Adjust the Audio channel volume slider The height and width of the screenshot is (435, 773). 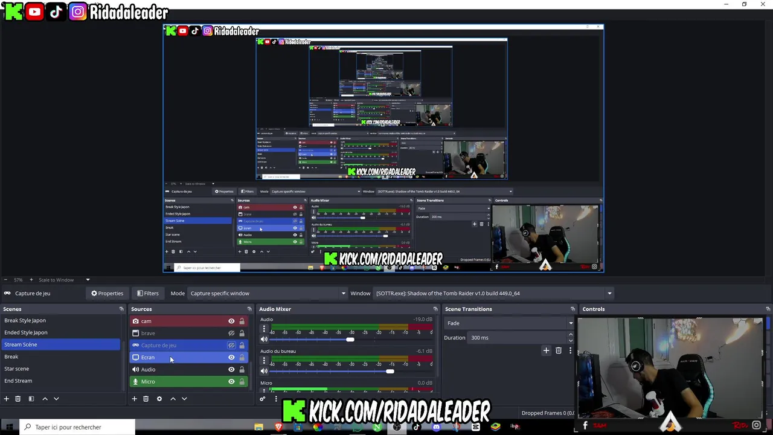(350, 340)
